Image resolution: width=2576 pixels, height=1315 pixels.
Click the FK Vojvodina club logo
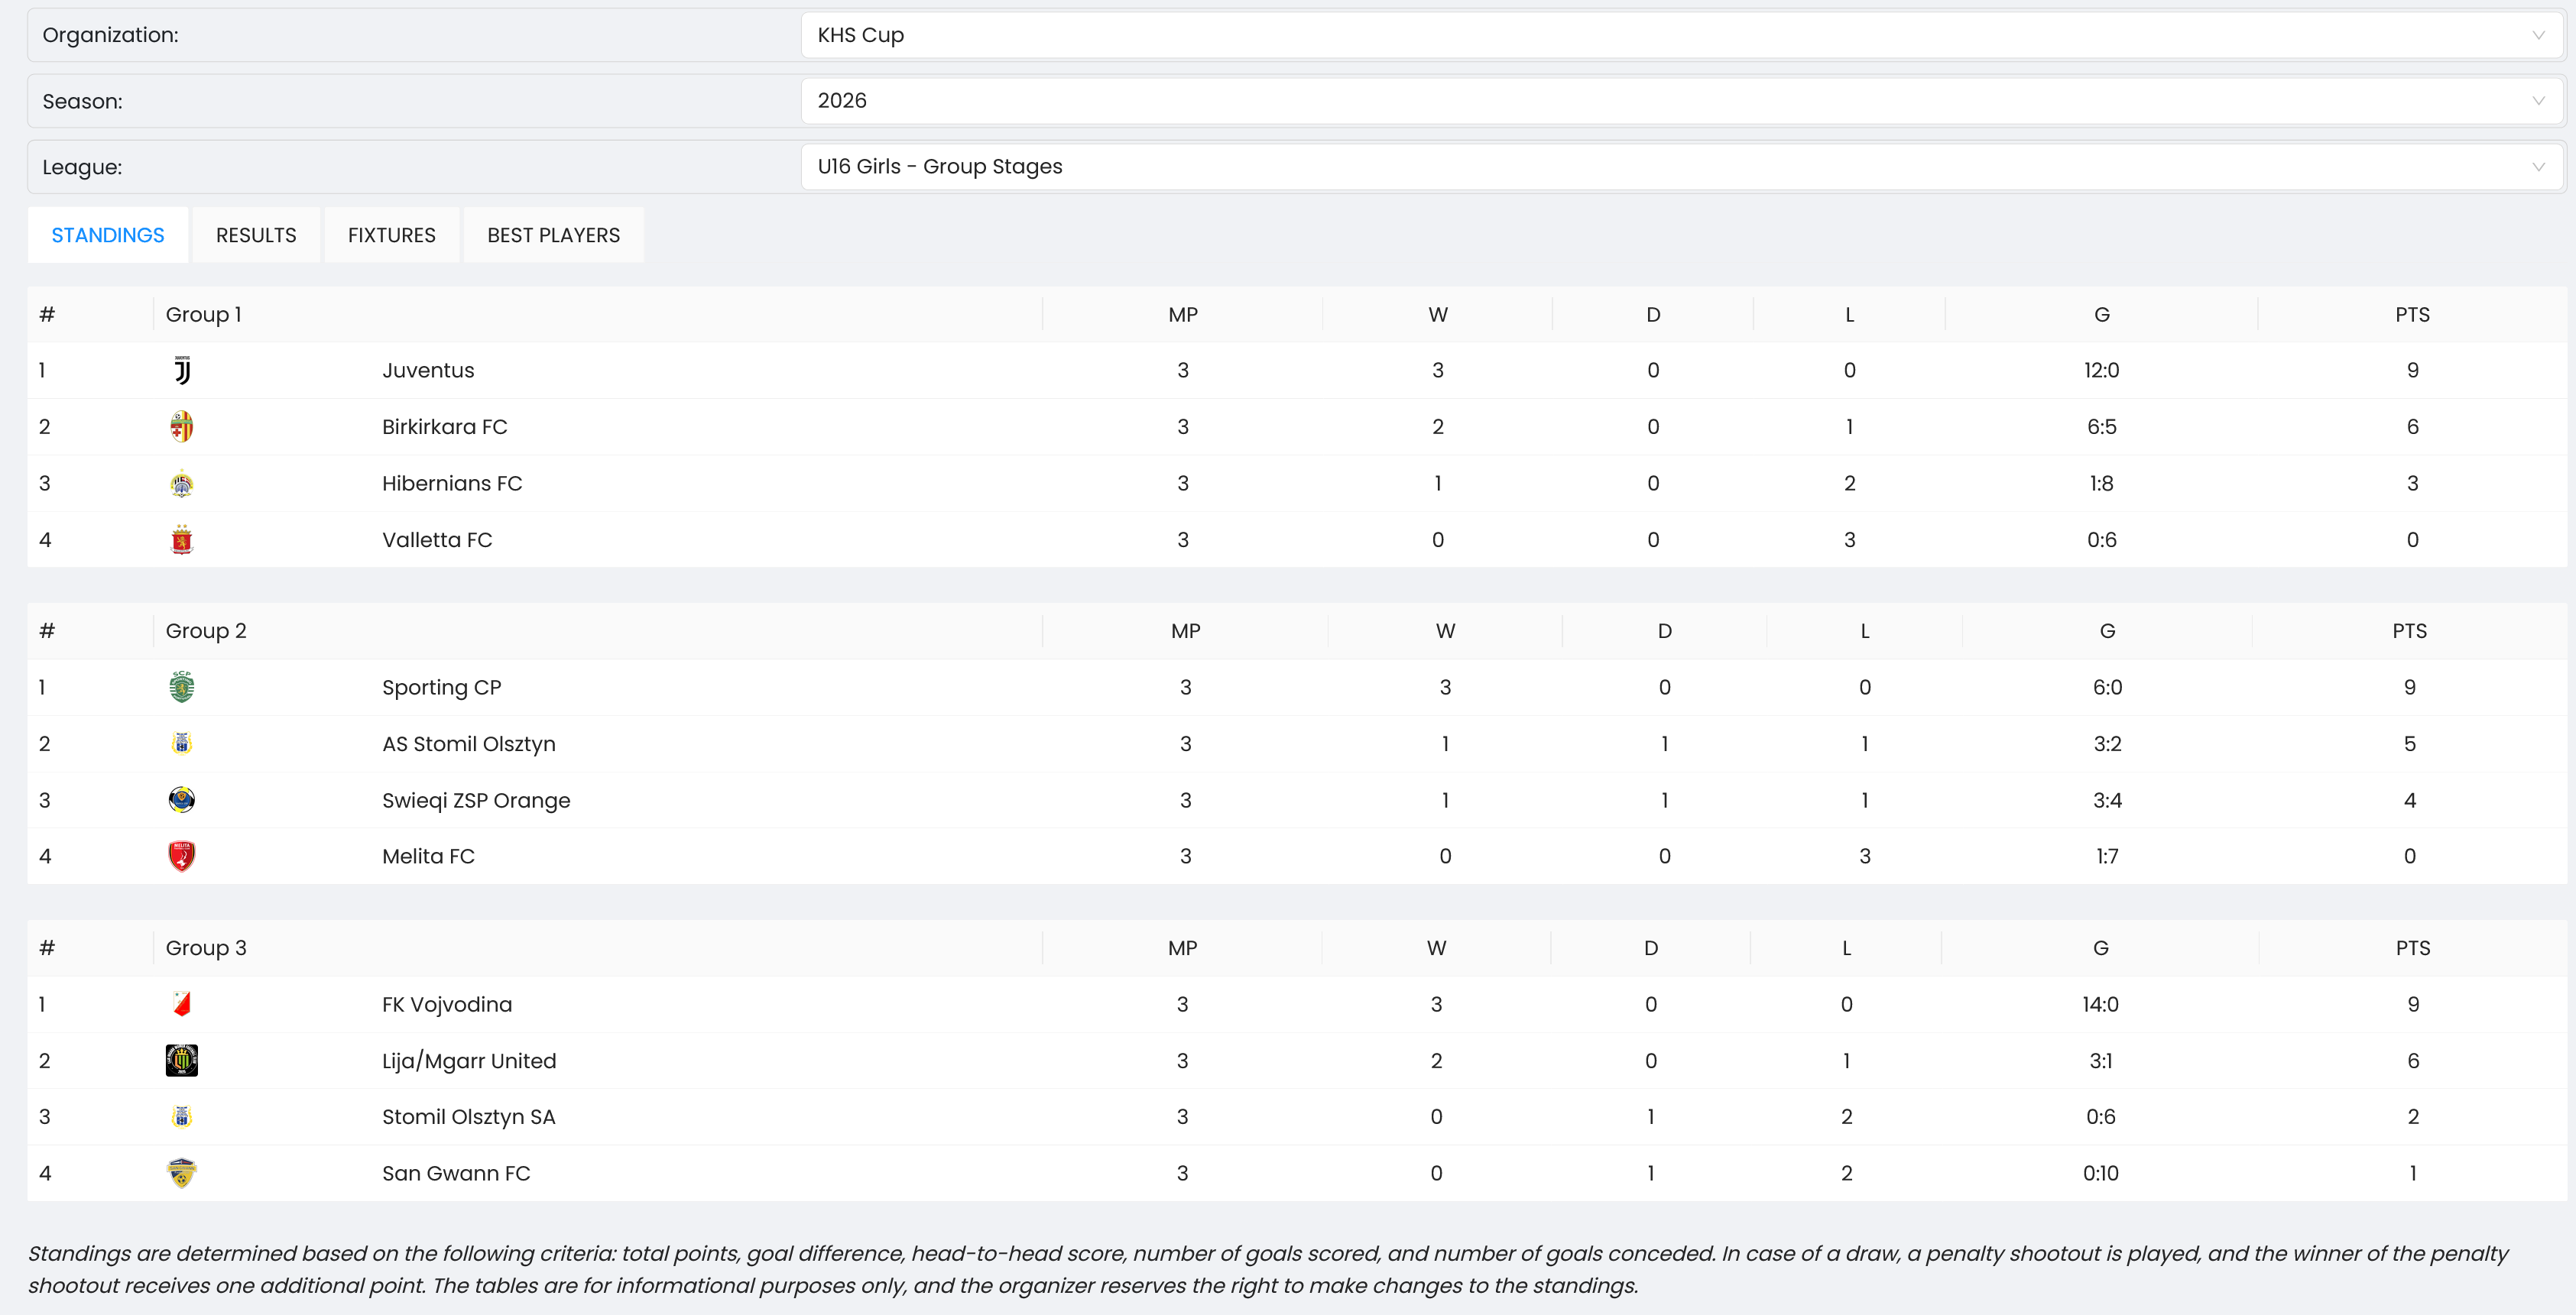(182, 1004)
